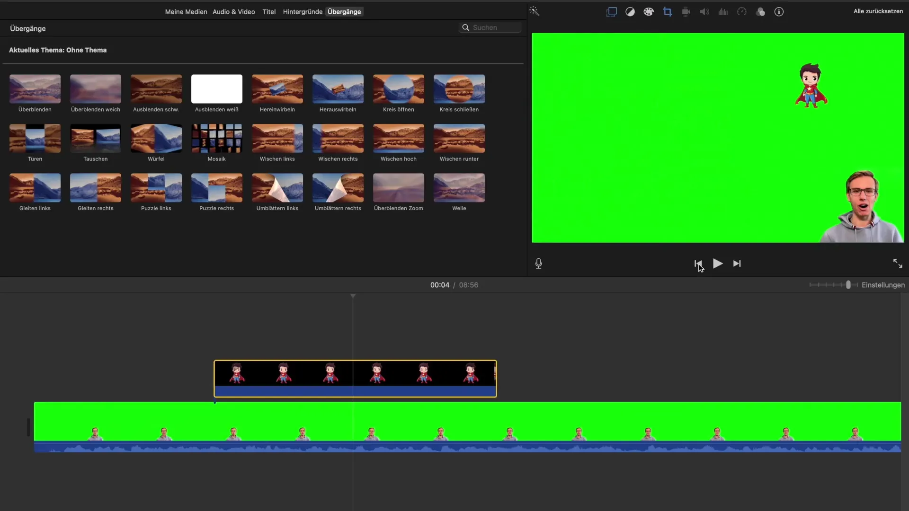The height and width of the screenshot is (511, 909).
Task: Select the Wischen links transition
Action: 277,143
